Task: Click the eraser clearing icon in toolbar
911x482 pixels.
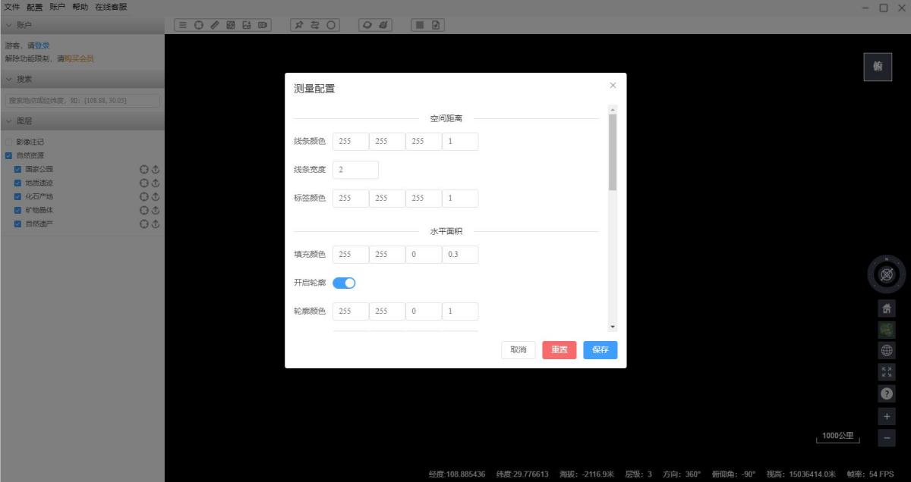Action: tap(383, 25)
